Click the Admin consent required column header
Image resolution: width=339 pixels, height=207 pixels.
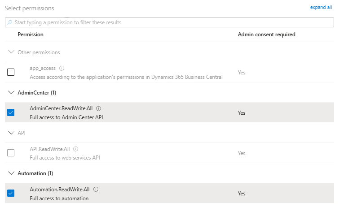266,34
